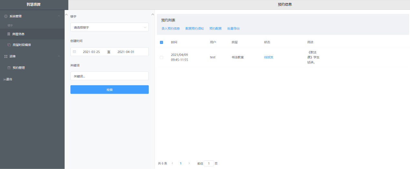Open the 配置预约须知 link
The width and height of the screenshot is (410, 169).
tap(195, 28)
